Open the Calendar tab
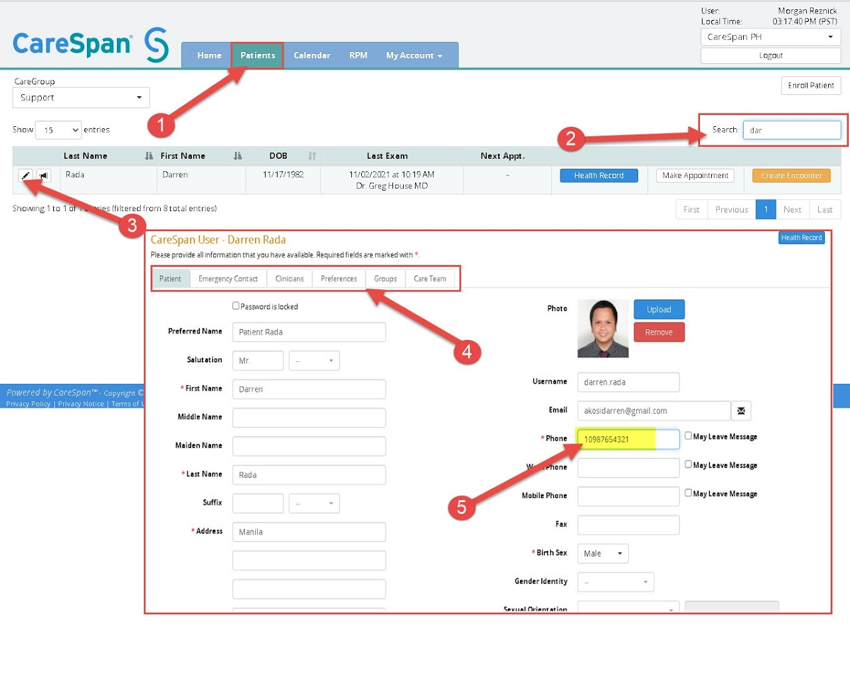This screenshot has height=680, width=850. pyautogui.click(x=312, y=56)
